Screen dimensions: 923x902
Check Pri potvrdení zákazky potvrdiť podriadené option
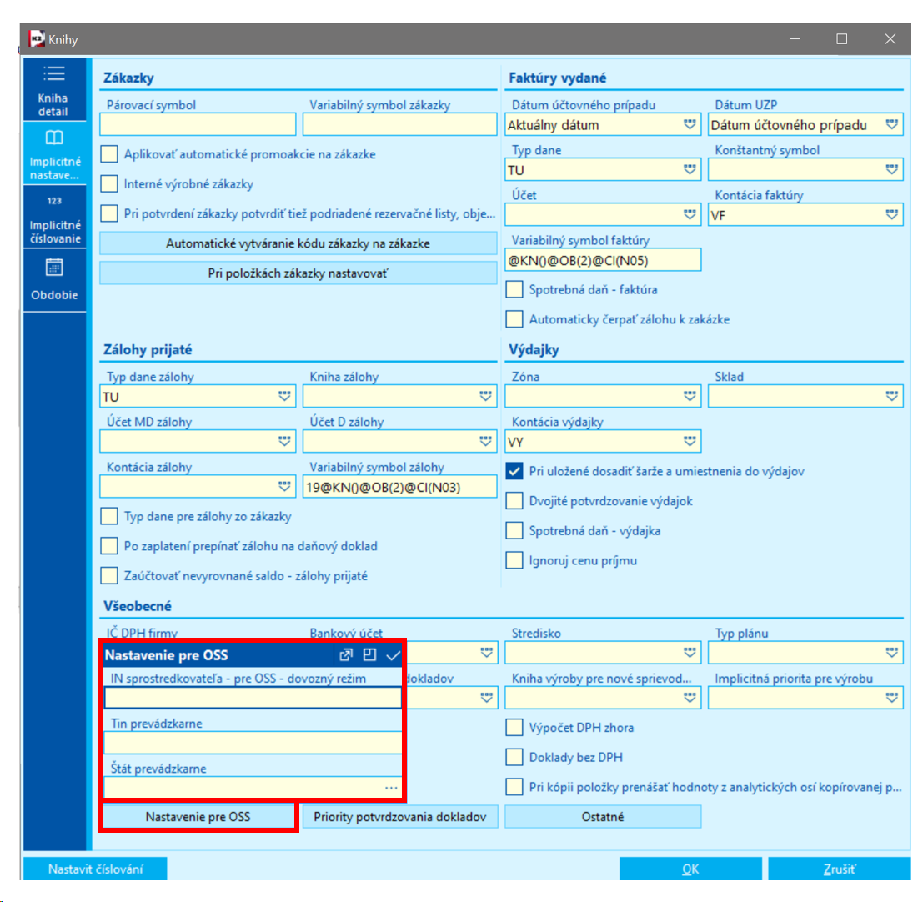coord(109,213)
